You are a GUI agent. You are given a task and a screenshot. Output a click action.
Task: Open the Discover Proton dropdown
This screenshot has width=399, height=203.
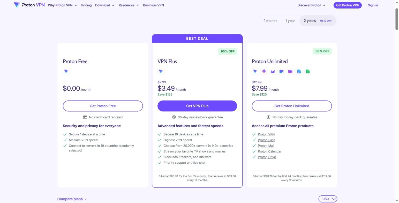(311, 5)
